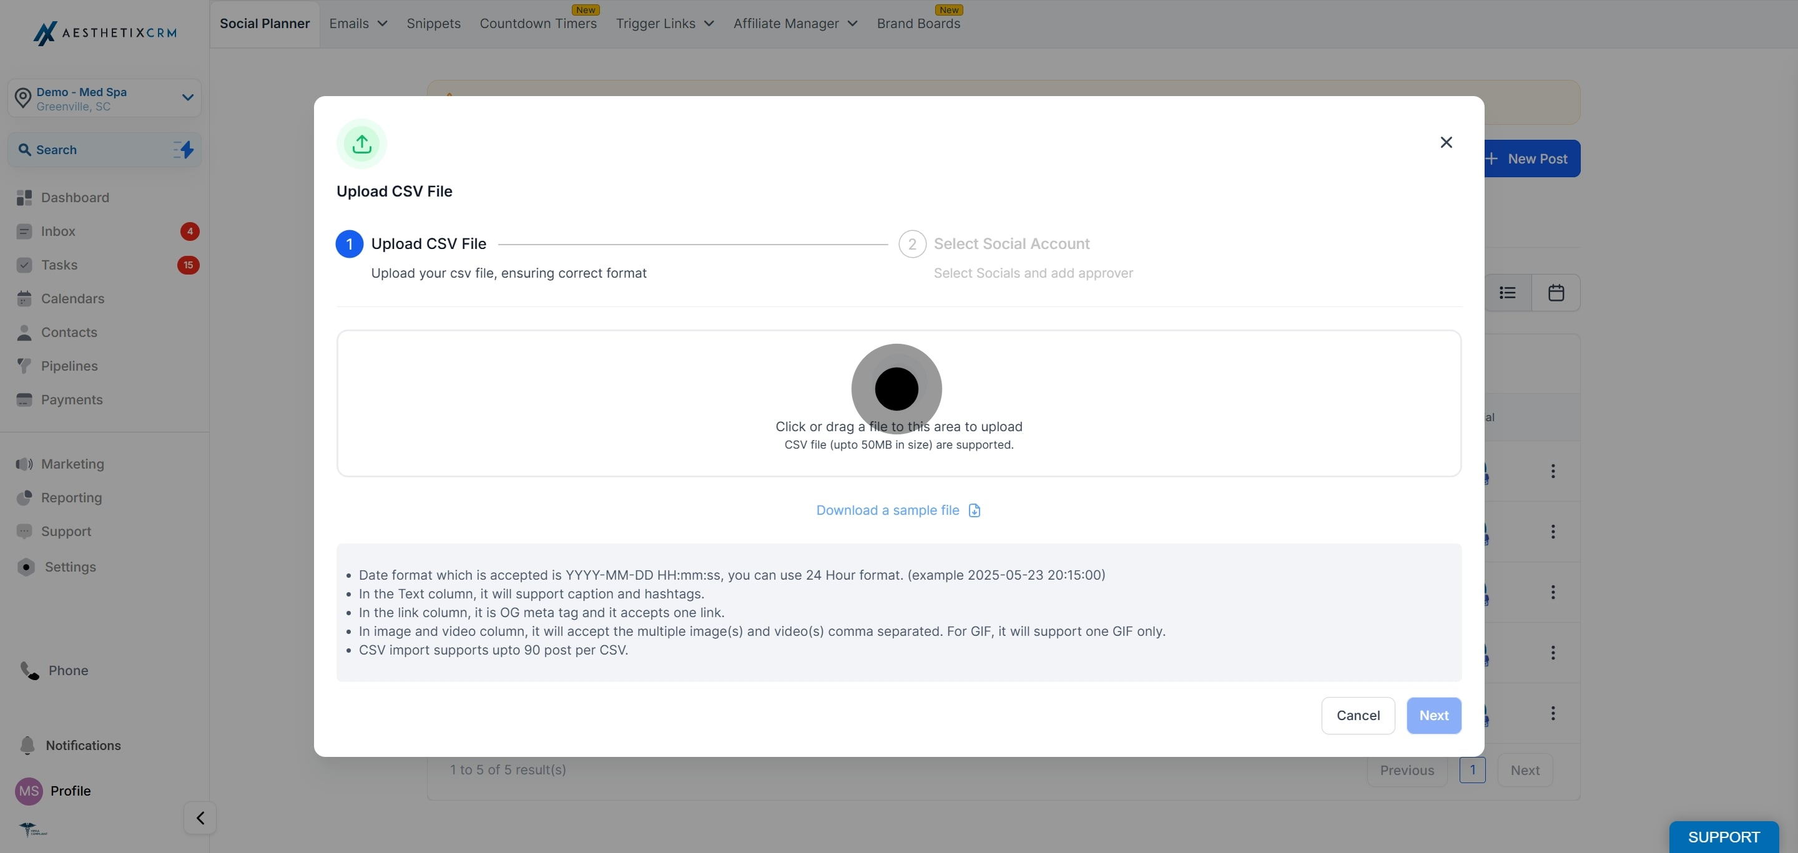This screenshot has width=1798, height=853.
Task: Go to the Next results page in pagination
Action: 1525,770
